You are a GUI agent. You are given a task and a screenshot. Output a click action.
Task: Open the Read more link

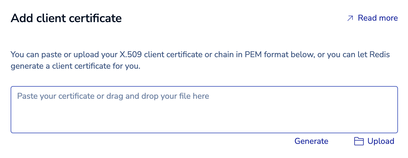(378, 18)
